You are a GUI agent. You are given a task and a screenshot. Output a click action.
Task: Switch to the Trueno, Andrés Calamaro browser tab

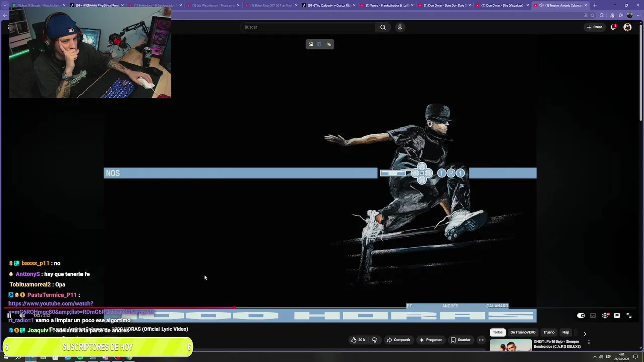pos(560,5)
